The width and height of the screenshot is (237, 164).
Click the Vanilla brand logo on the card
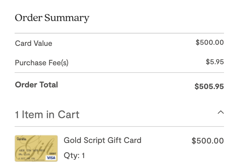click(x=22, y=139)
